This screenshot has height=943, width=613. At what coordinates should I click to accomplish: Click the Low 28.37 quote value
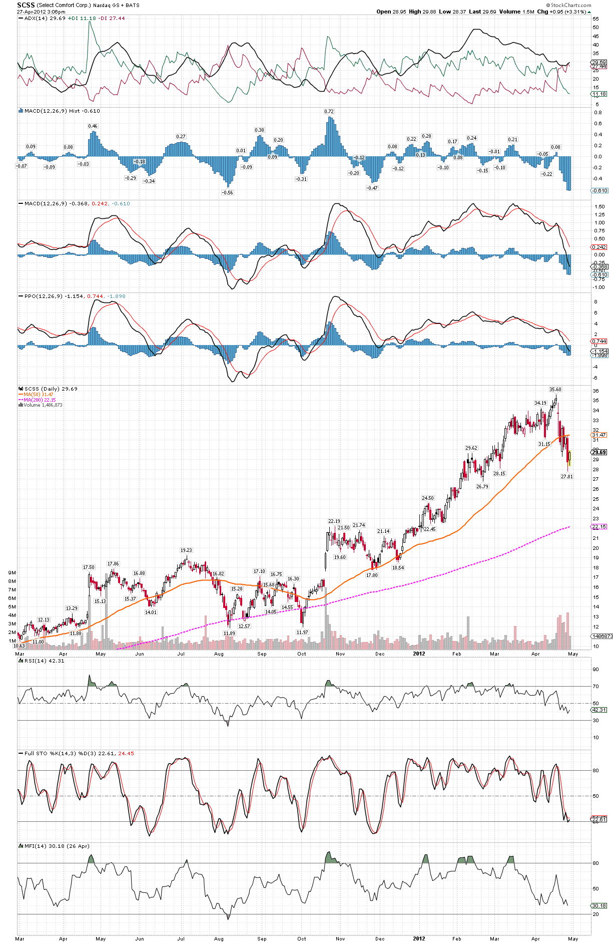click(452, 12)
